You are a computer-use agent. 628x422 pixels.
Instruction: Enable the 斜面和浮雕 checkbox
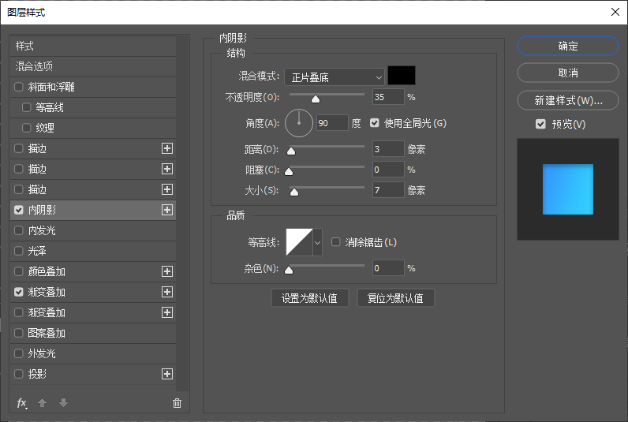point(19,87)
